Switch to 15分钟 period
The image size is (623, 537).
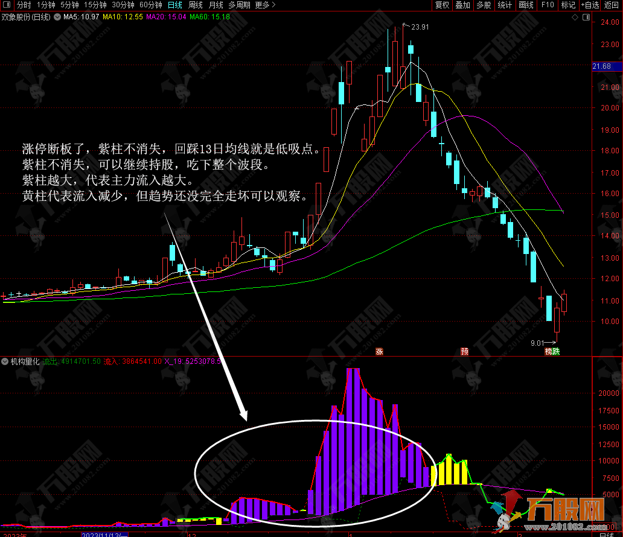95,5
